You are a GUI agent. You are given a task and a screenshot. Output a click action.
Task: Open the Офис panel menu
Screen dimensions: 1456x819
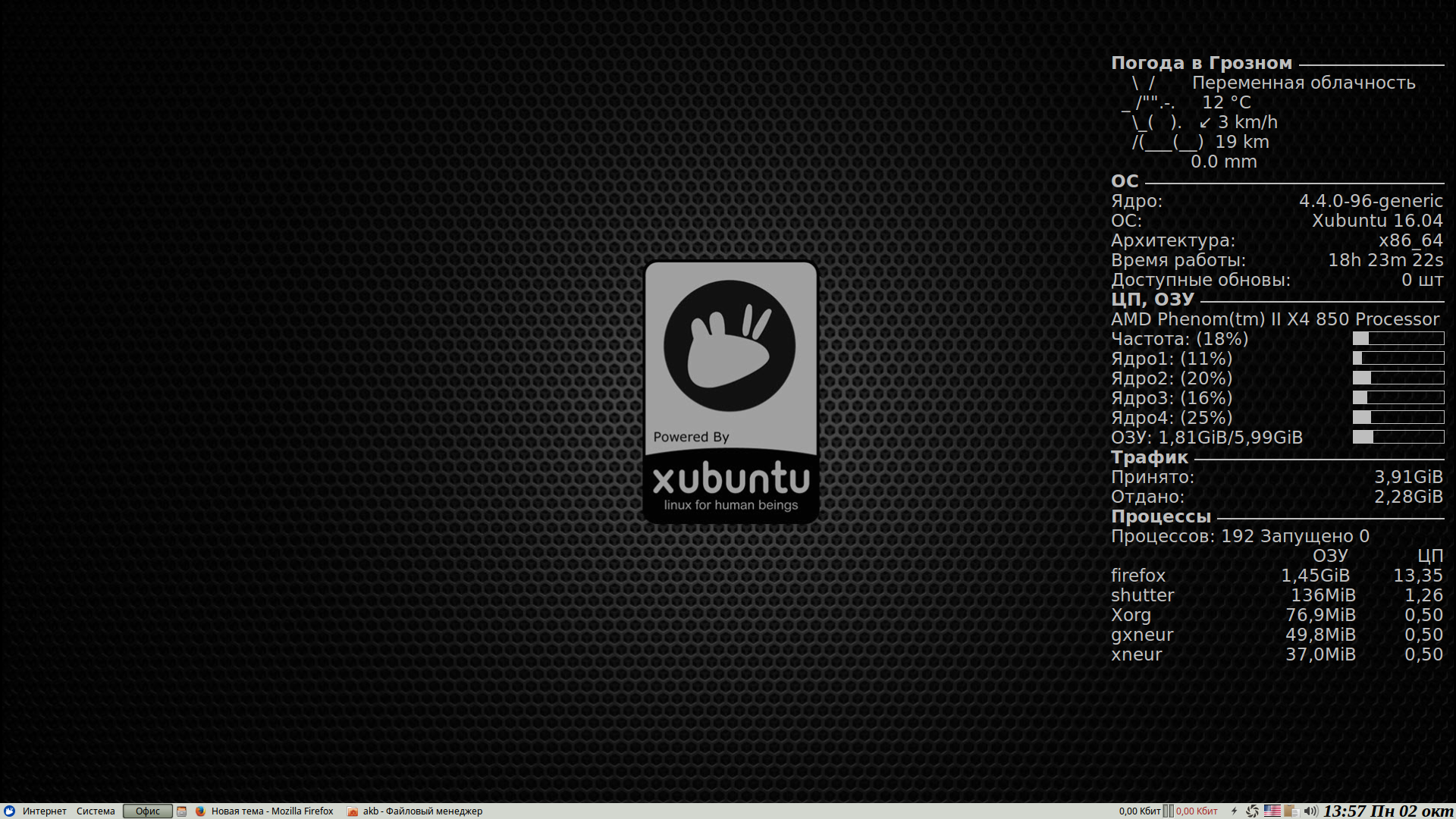pos(148,811)
